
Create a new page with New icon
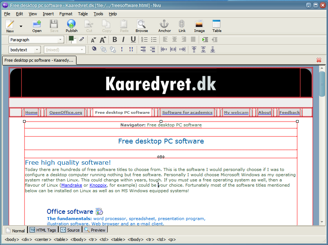pos(10,26)
